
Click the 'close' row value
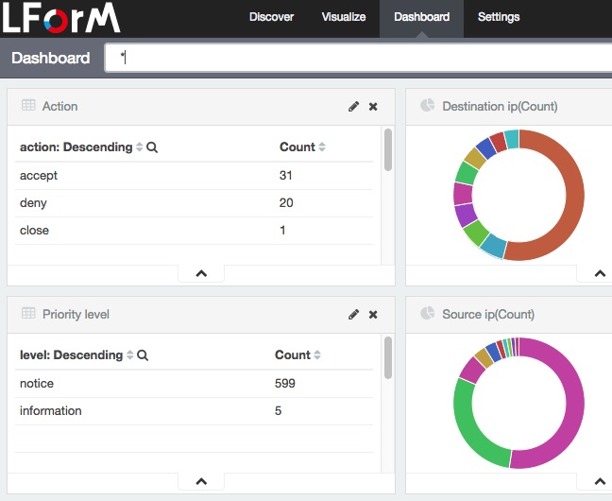34,231
